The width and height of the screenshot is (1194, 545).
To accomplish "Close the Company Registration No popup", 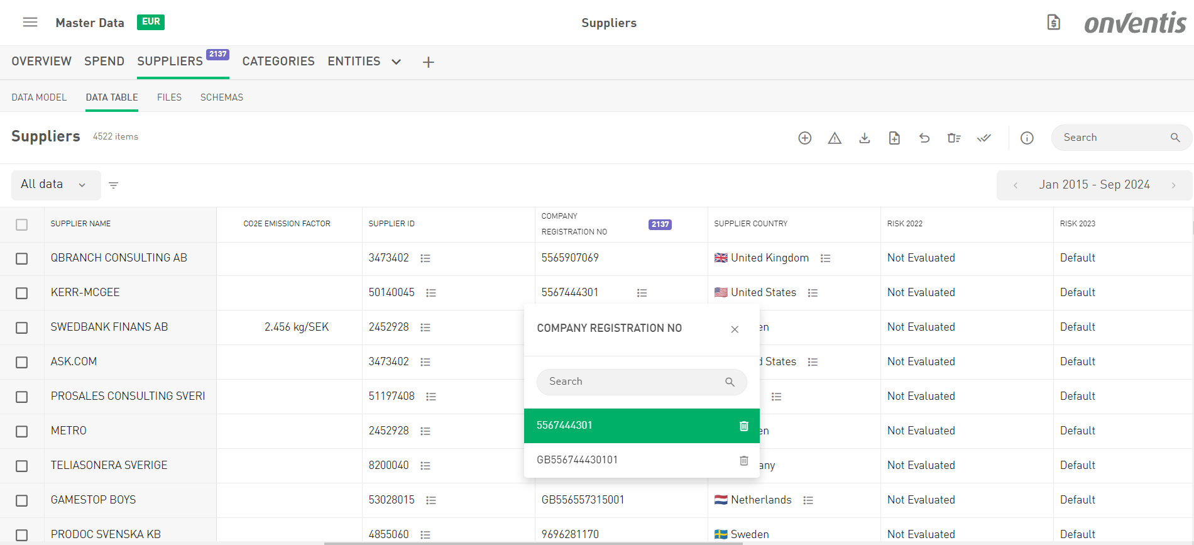I will point(735,329).
